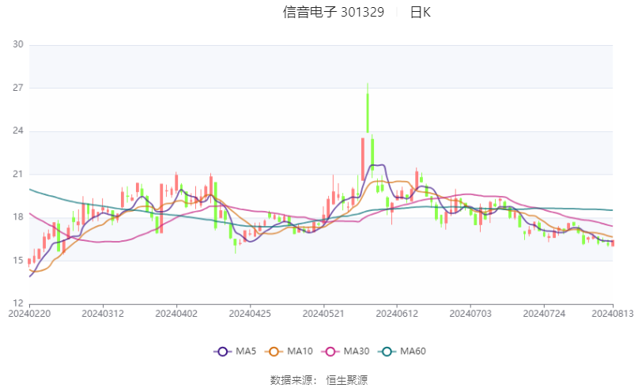This screenshot has width=638, height=388.
Task: Click the 20240312 date axis label
Action: (103, 314)
